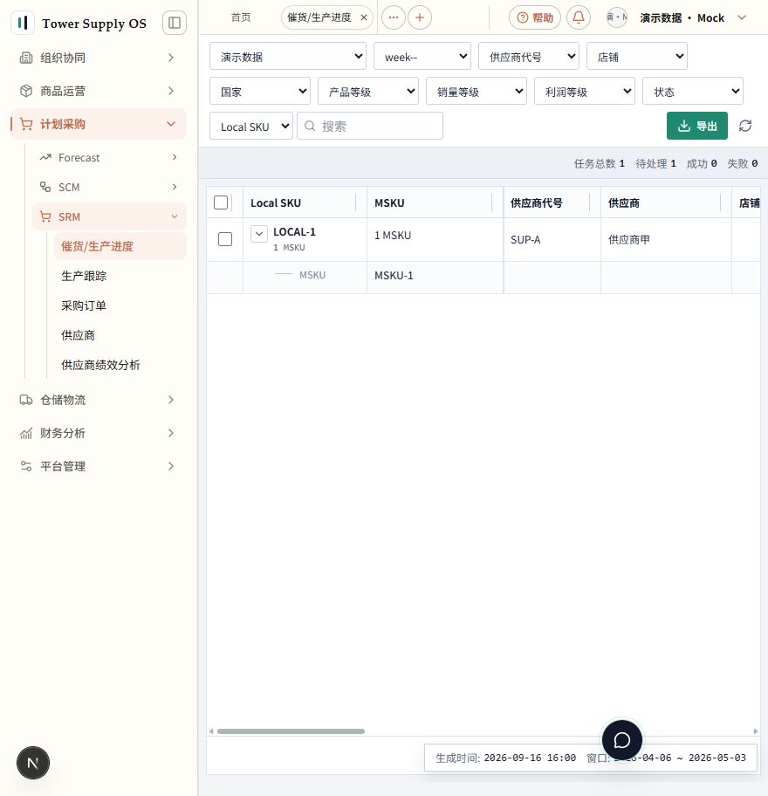Screen dimensions: 768x796
Task: Open the 店铺 filter dropdown
Action: coord(637,57)
